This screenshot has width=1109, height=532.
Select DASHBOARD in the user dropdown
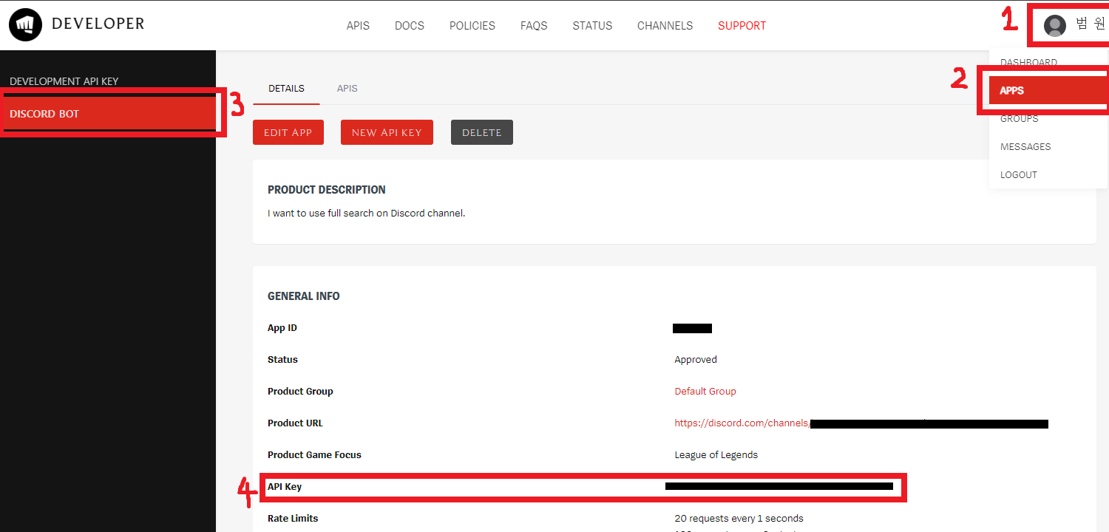1028,63
